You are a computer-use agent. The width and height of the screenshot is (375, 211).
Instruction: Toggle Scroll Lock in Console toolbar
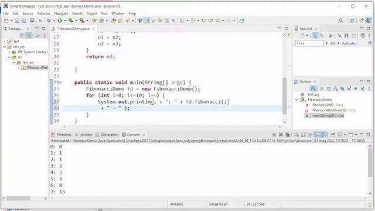tap(304, 135)
